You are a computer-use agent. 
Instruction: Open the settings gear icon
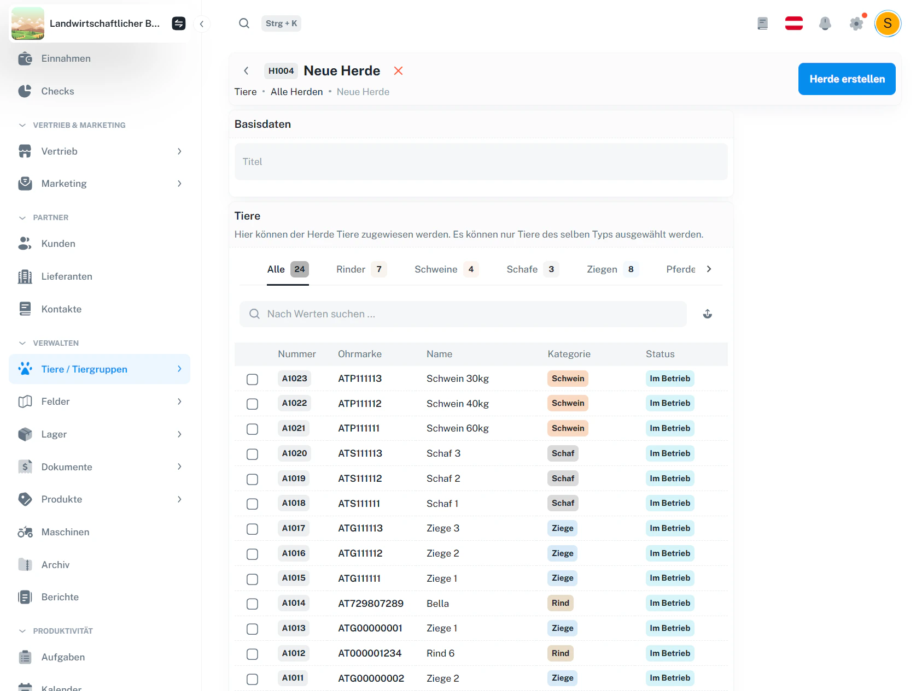pos(856,23)
